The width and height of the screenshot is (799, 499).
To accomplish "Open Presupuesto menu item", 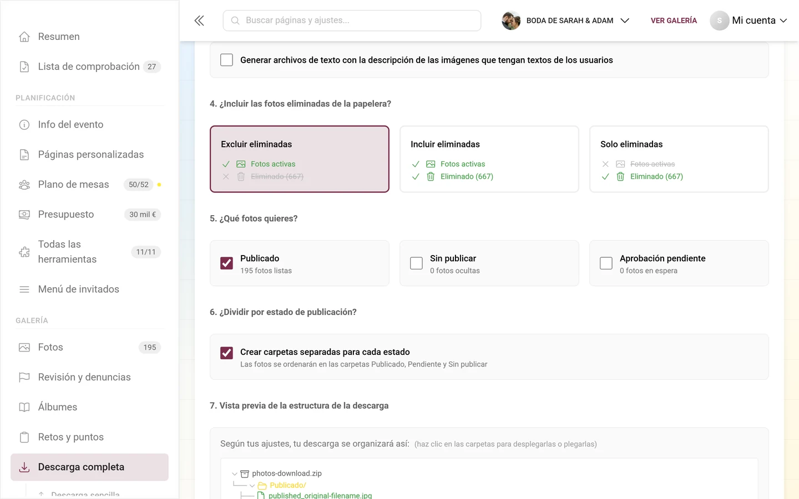I will click(x=89, y=215).
